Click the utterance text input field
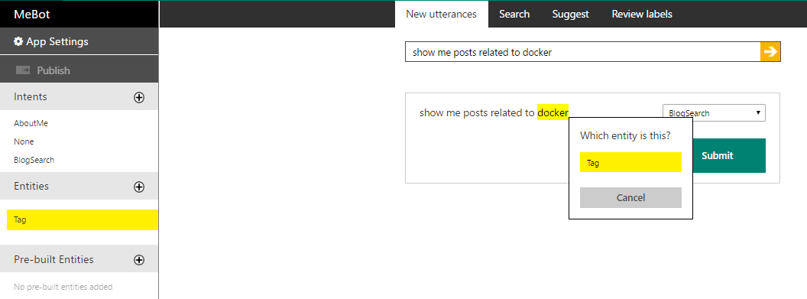The image size is (807, 299). tap(582, 52)
